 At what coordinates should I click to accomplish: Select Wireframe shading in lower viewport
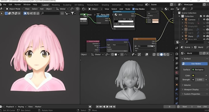tap(158, 55)
